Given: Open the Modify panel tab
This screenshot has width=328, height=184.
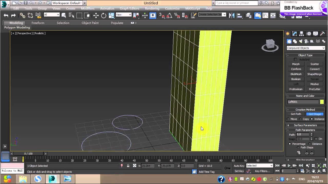Looking at the screenshot, I should coord(295,34).
